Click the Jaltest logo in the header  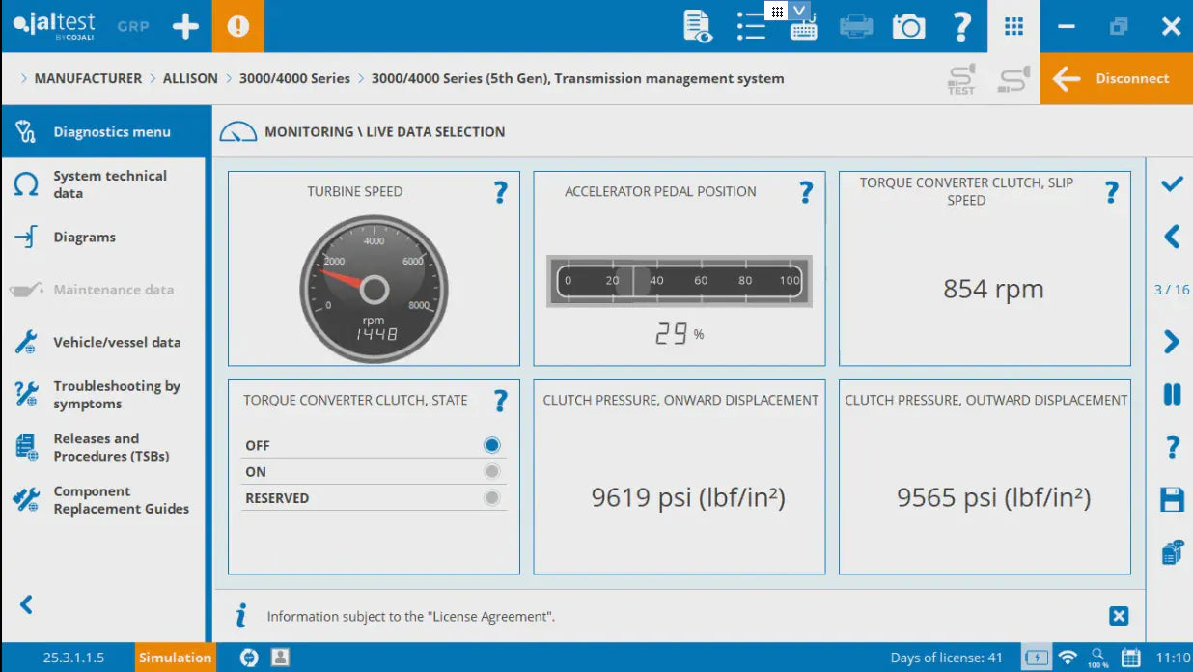(54, 26)
